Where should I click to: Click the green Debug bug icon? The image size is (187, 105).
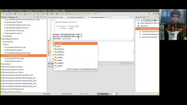[x=43, y=14]
